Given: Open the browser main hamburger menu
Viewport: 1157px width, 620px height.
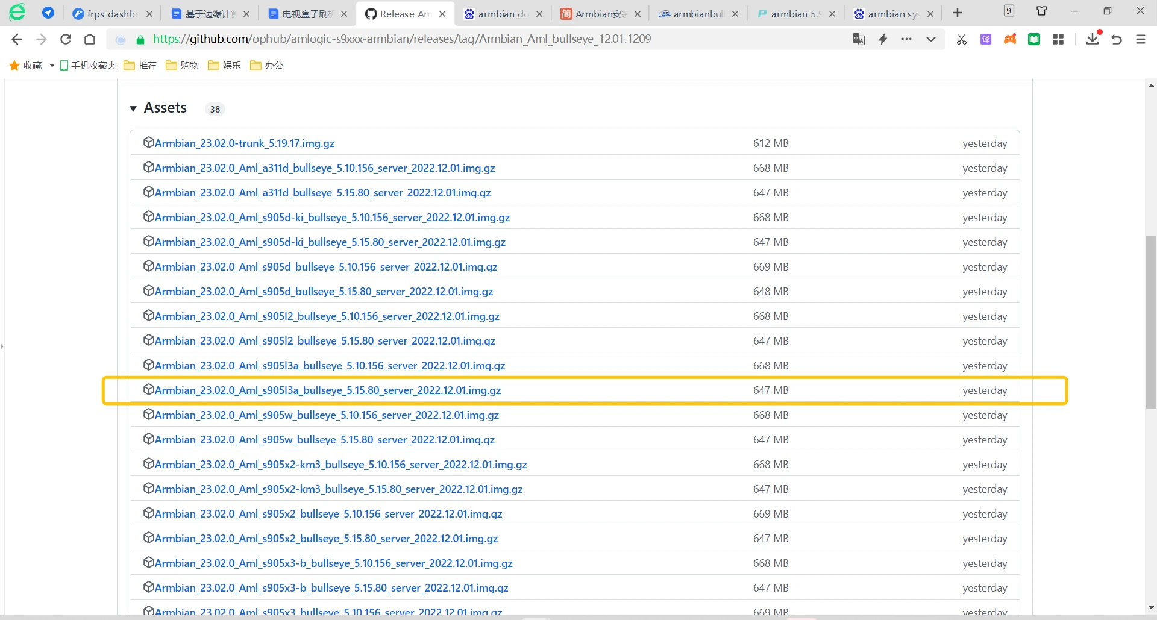Looking at the screenshot, I should (x=1141, y=39).
